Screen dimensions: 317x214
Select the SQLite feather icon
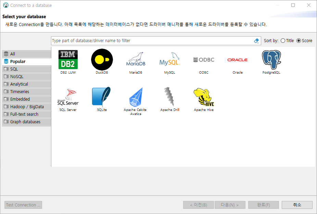click(x=101, y=97)
